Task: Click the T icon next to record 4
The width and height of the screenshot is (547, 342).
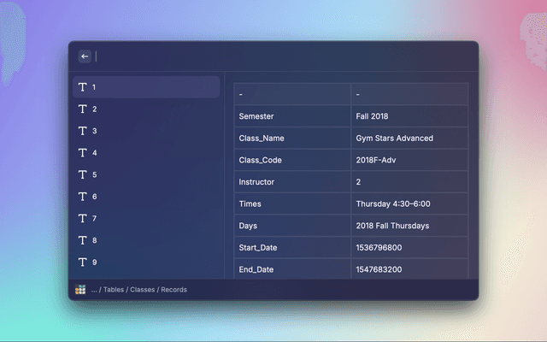Action: (82, 153)
